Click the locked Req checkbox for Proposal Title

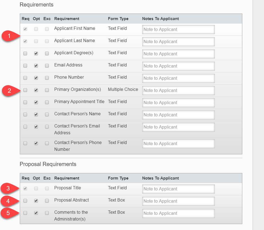(25, 189)
